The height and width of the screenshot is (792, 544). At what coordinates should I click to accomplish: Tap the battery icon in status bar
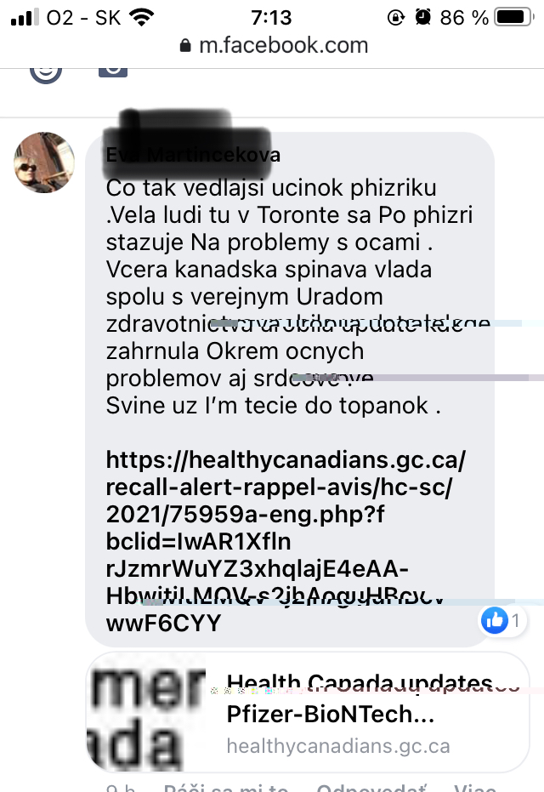[513, 17]
